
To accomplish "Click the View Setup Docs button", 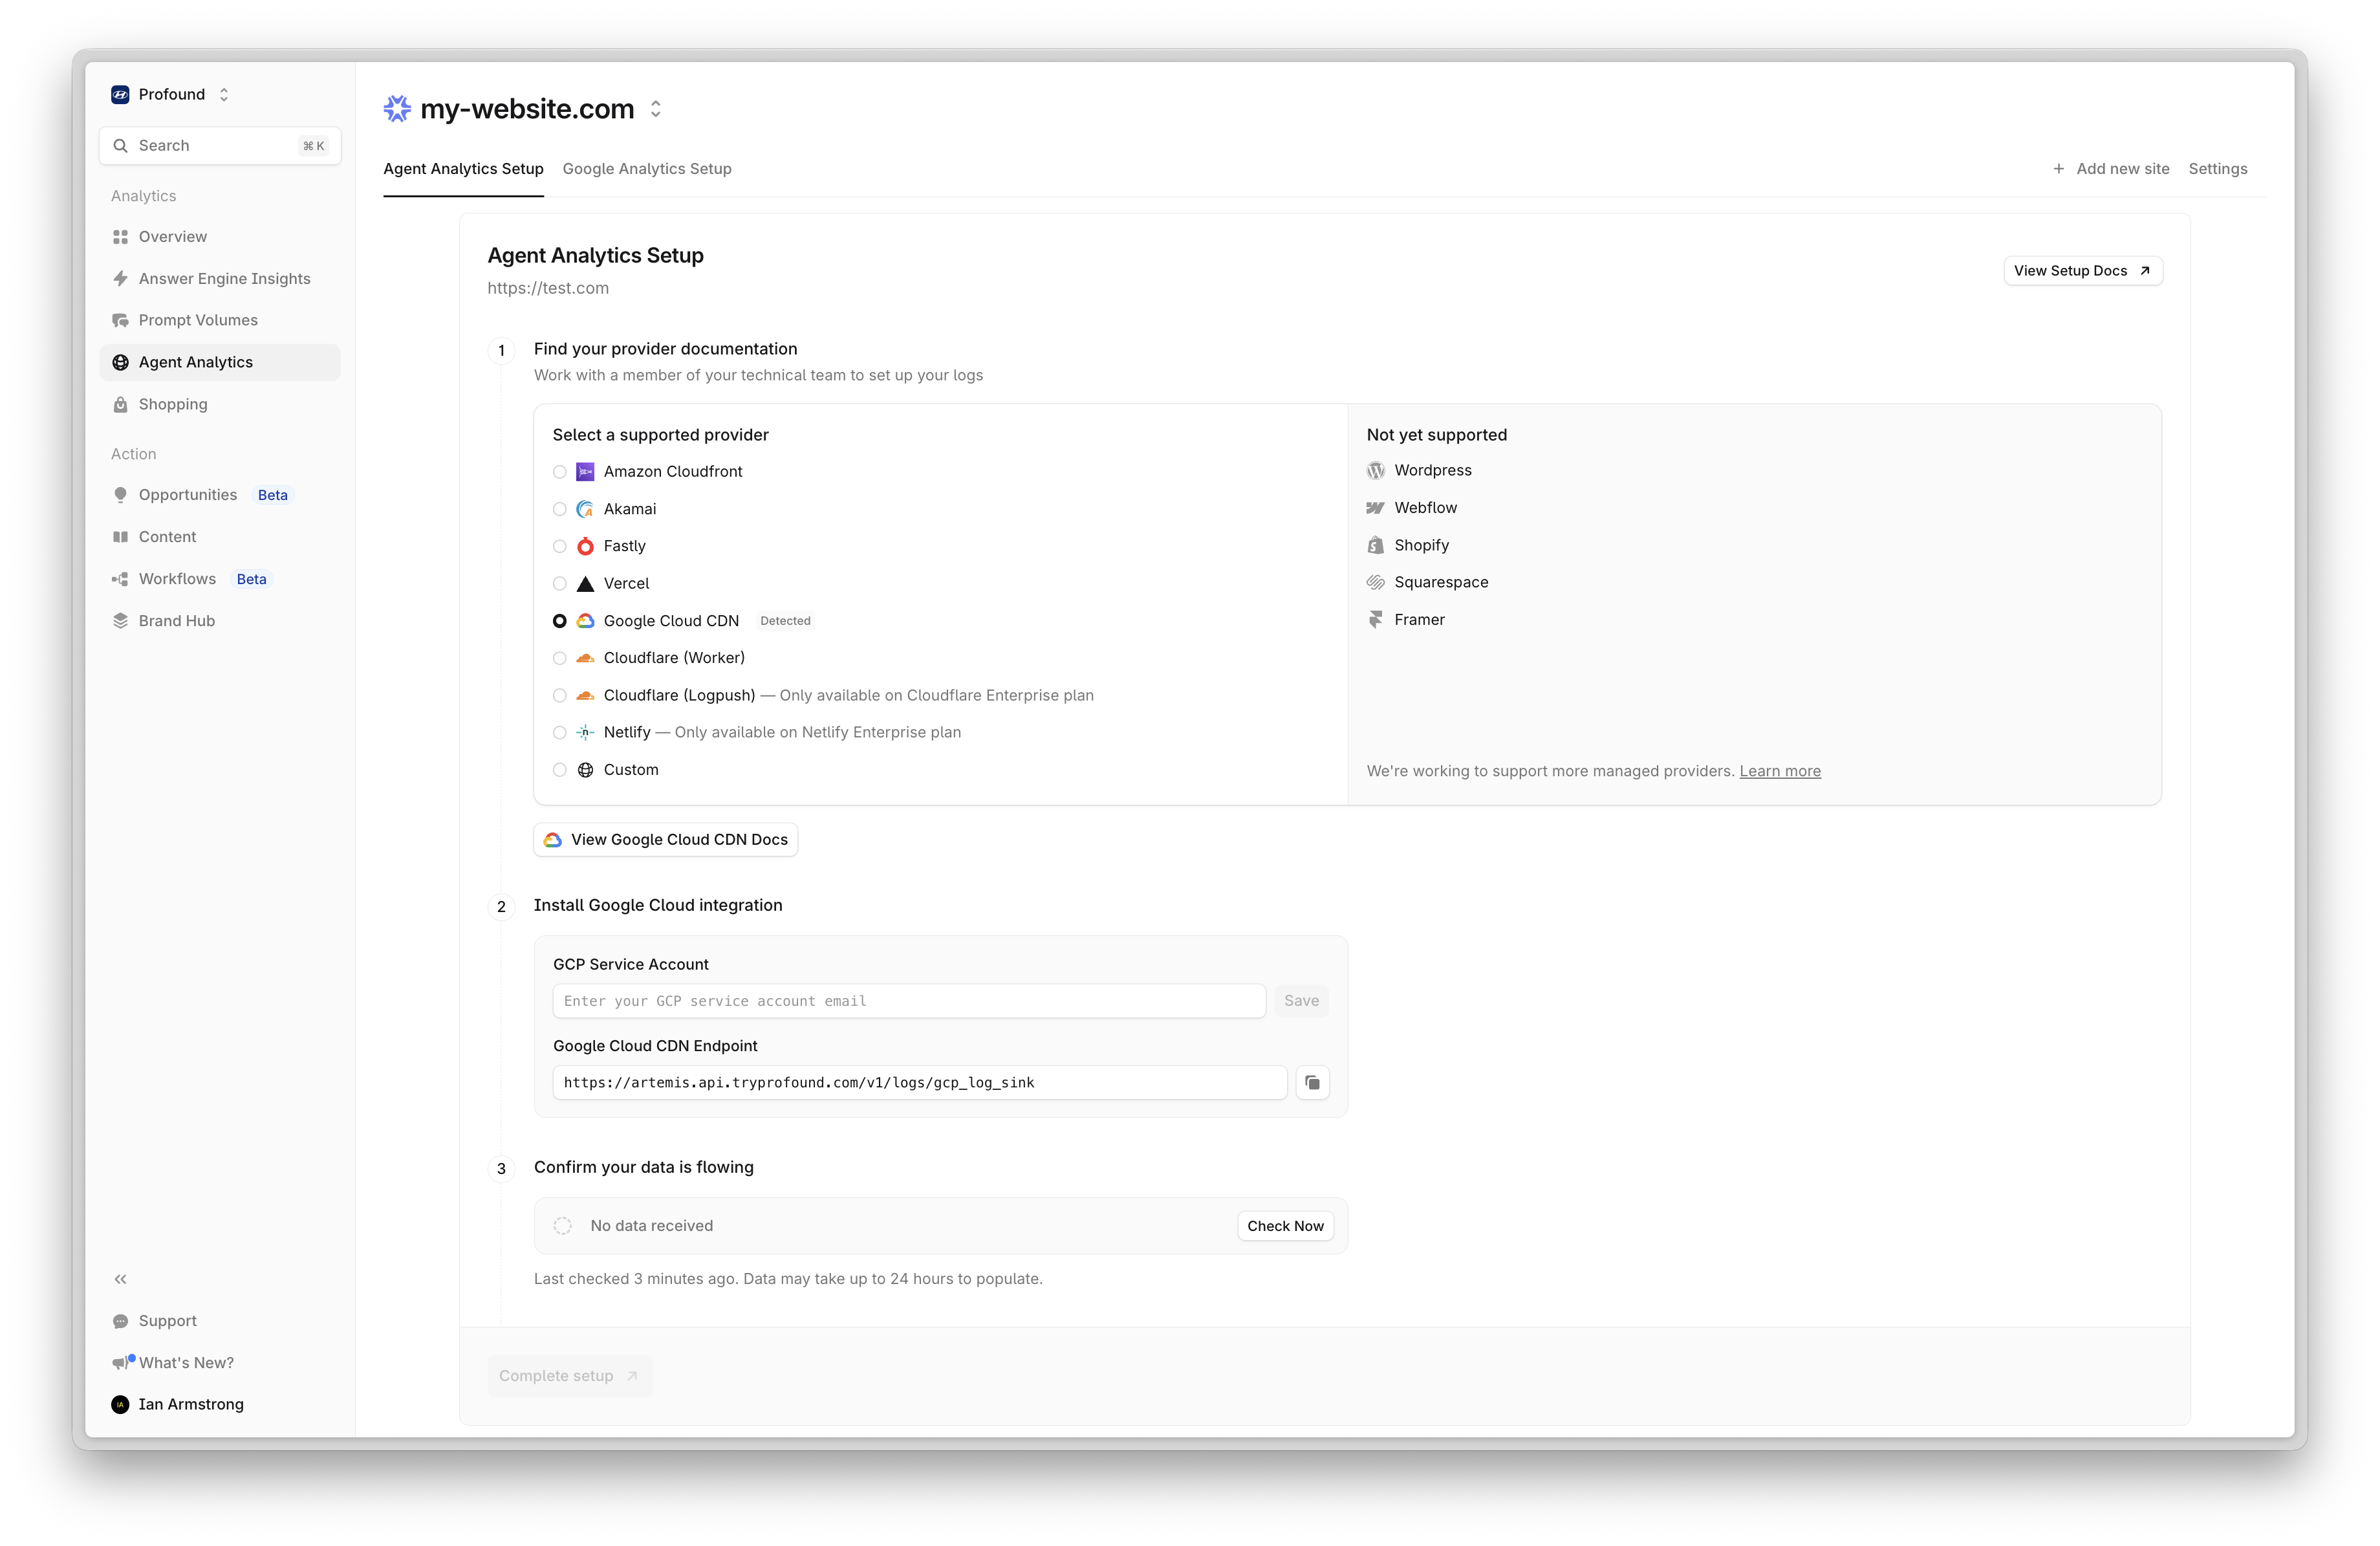I will pos(2082,270).
